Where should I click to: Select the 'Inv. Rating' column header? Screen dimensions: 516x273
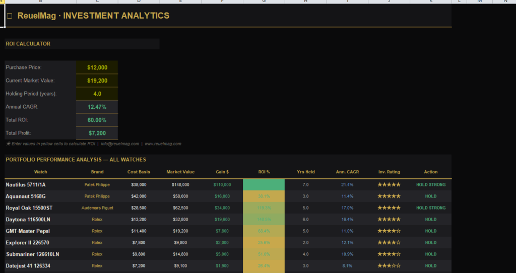[x=389, y=172]
